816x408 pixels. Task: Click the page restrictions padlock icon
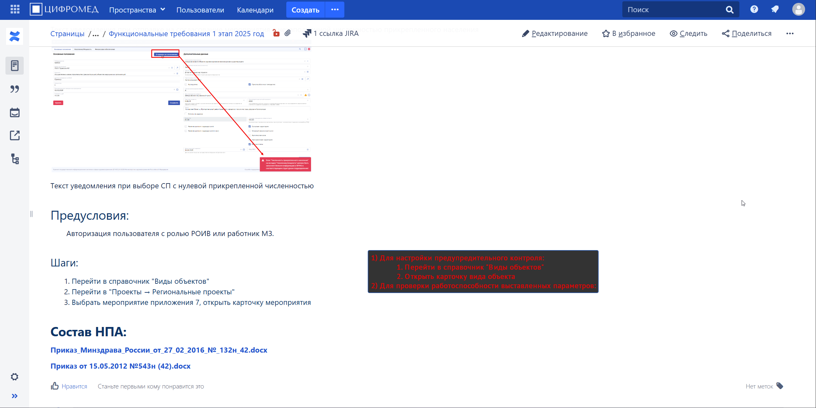click(x=276, y=33)
